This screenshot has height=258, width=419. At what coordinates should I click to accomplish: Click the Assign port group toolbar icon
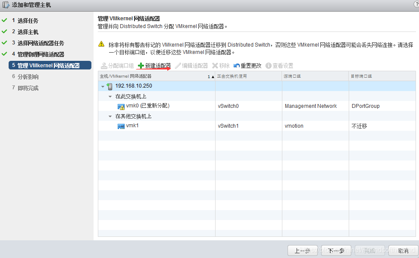(x=104, y=66)
